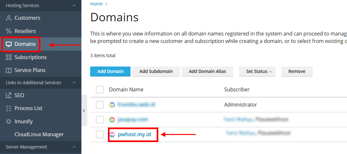
Task: Go to Home breadcrumb link
Action: click(97, 4)
